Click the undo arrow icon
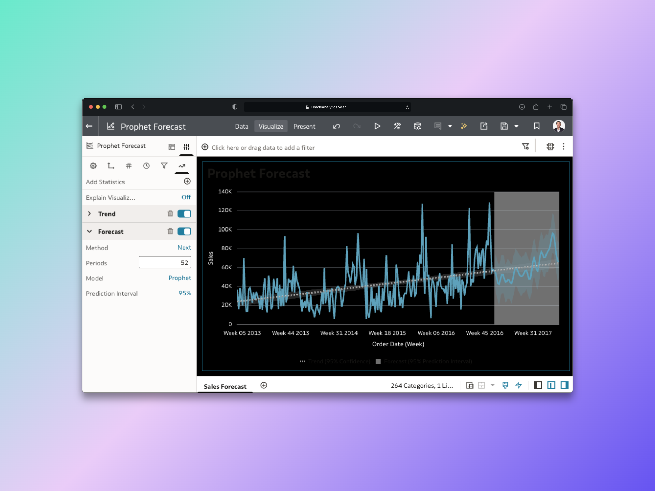This screenshot has height=491, width=655. [336, 126]
